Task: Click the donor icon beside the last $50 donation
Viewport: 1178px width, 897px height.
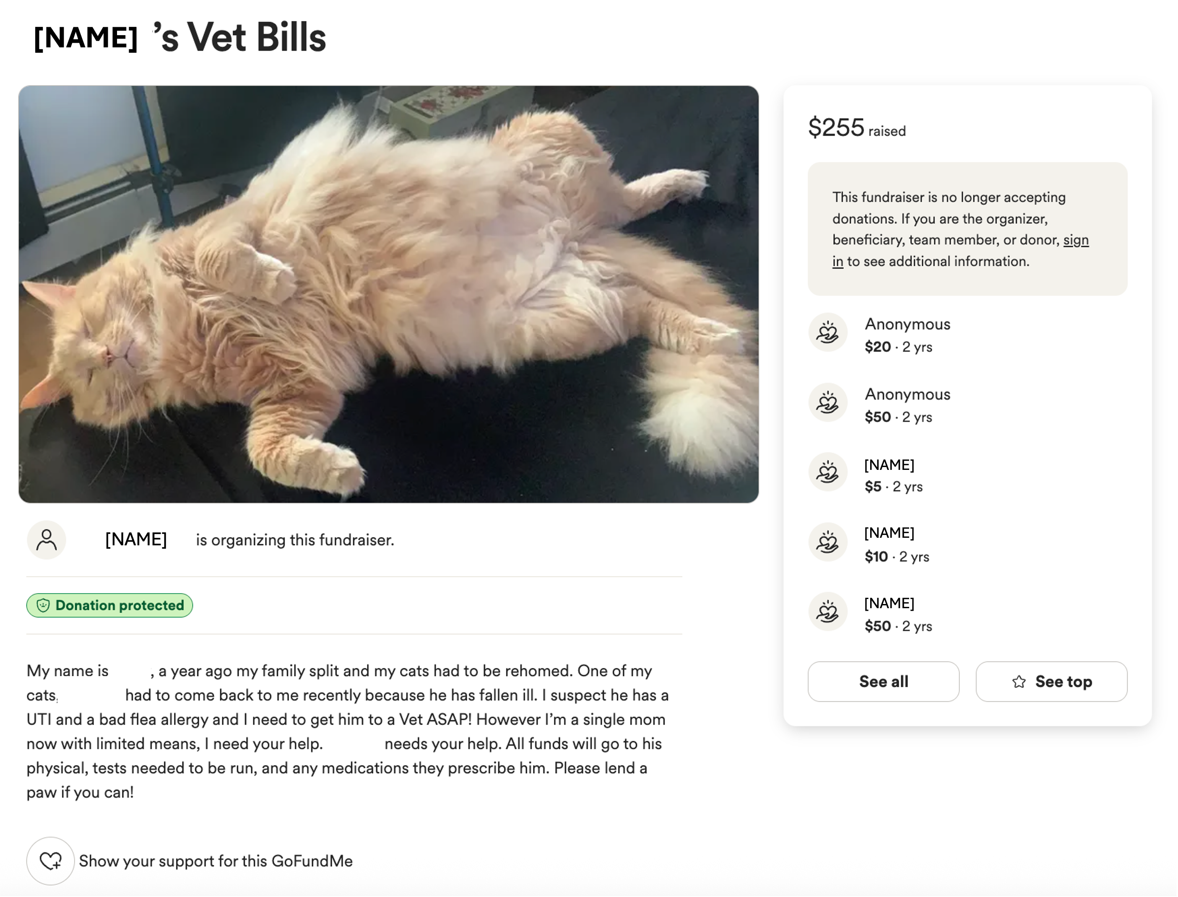Action: (827, 612)
